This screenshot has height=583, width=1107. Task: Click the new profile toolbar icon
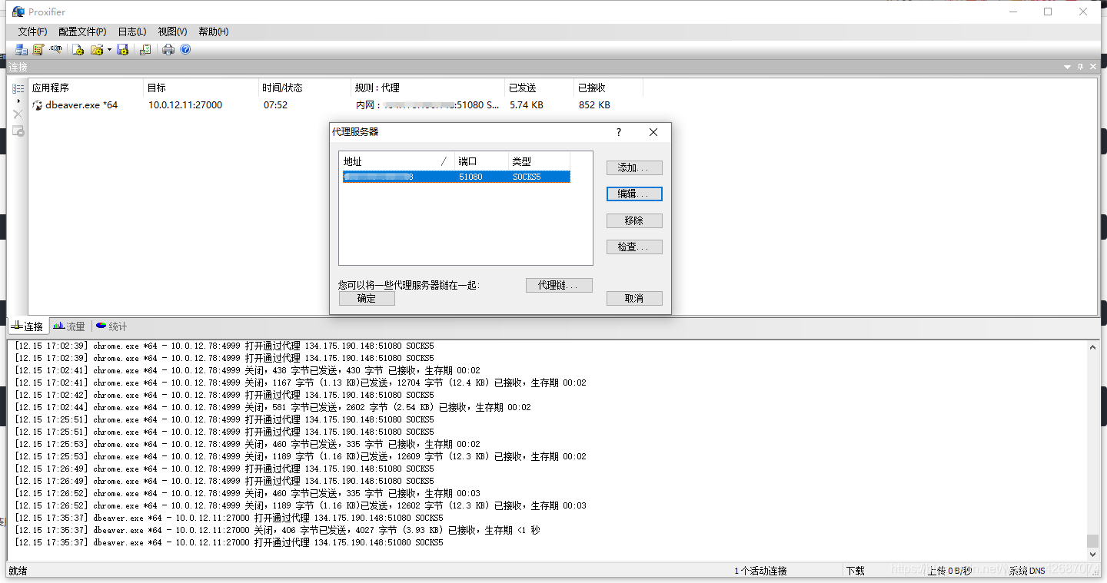pos(78,49)
